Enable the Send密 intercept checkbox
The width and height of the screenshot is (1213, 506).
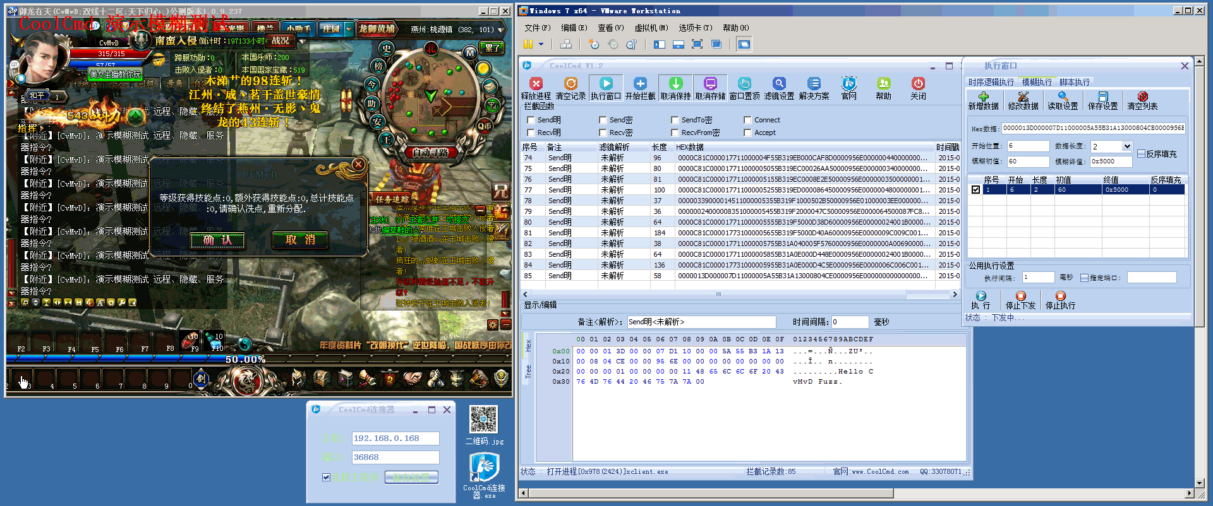(x=603, y=120)
